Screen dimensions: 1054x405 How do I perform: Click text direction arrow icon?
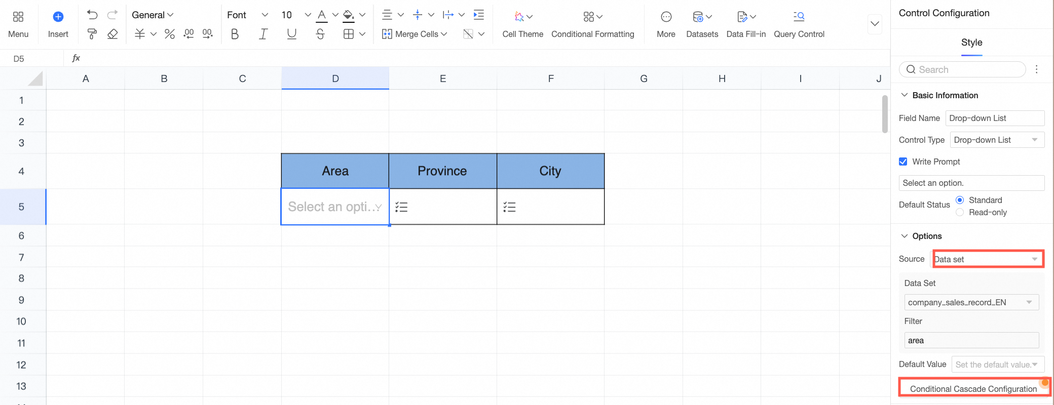(x=448, y=15)
